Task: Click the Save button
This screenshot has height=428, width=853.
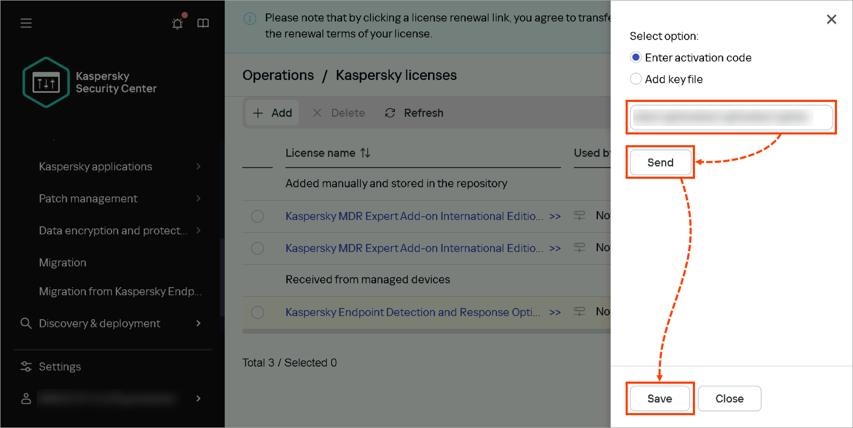Action: coord(660,399)
